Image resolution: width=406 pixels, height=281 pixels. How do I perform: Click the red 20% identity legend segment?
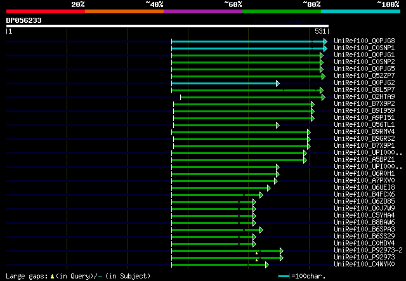pos(46,11)
